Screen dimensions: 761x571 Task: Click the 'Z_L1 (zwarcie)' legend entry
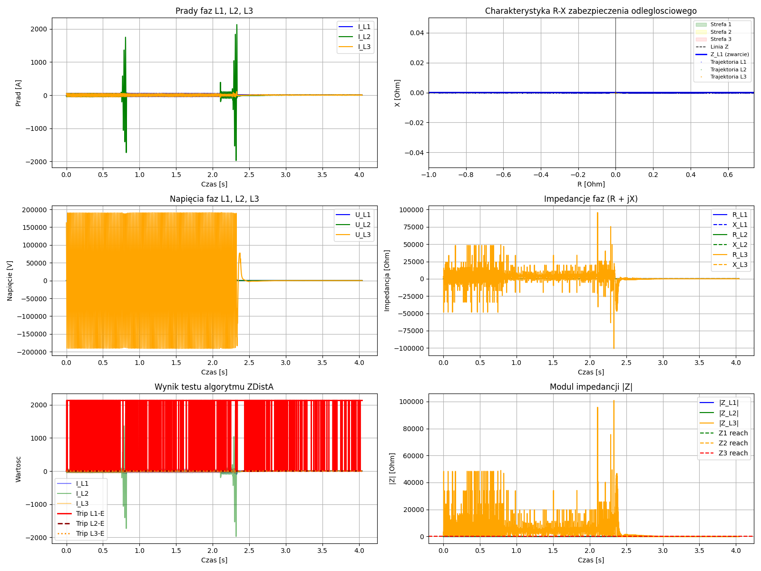[x=729, y=54]
